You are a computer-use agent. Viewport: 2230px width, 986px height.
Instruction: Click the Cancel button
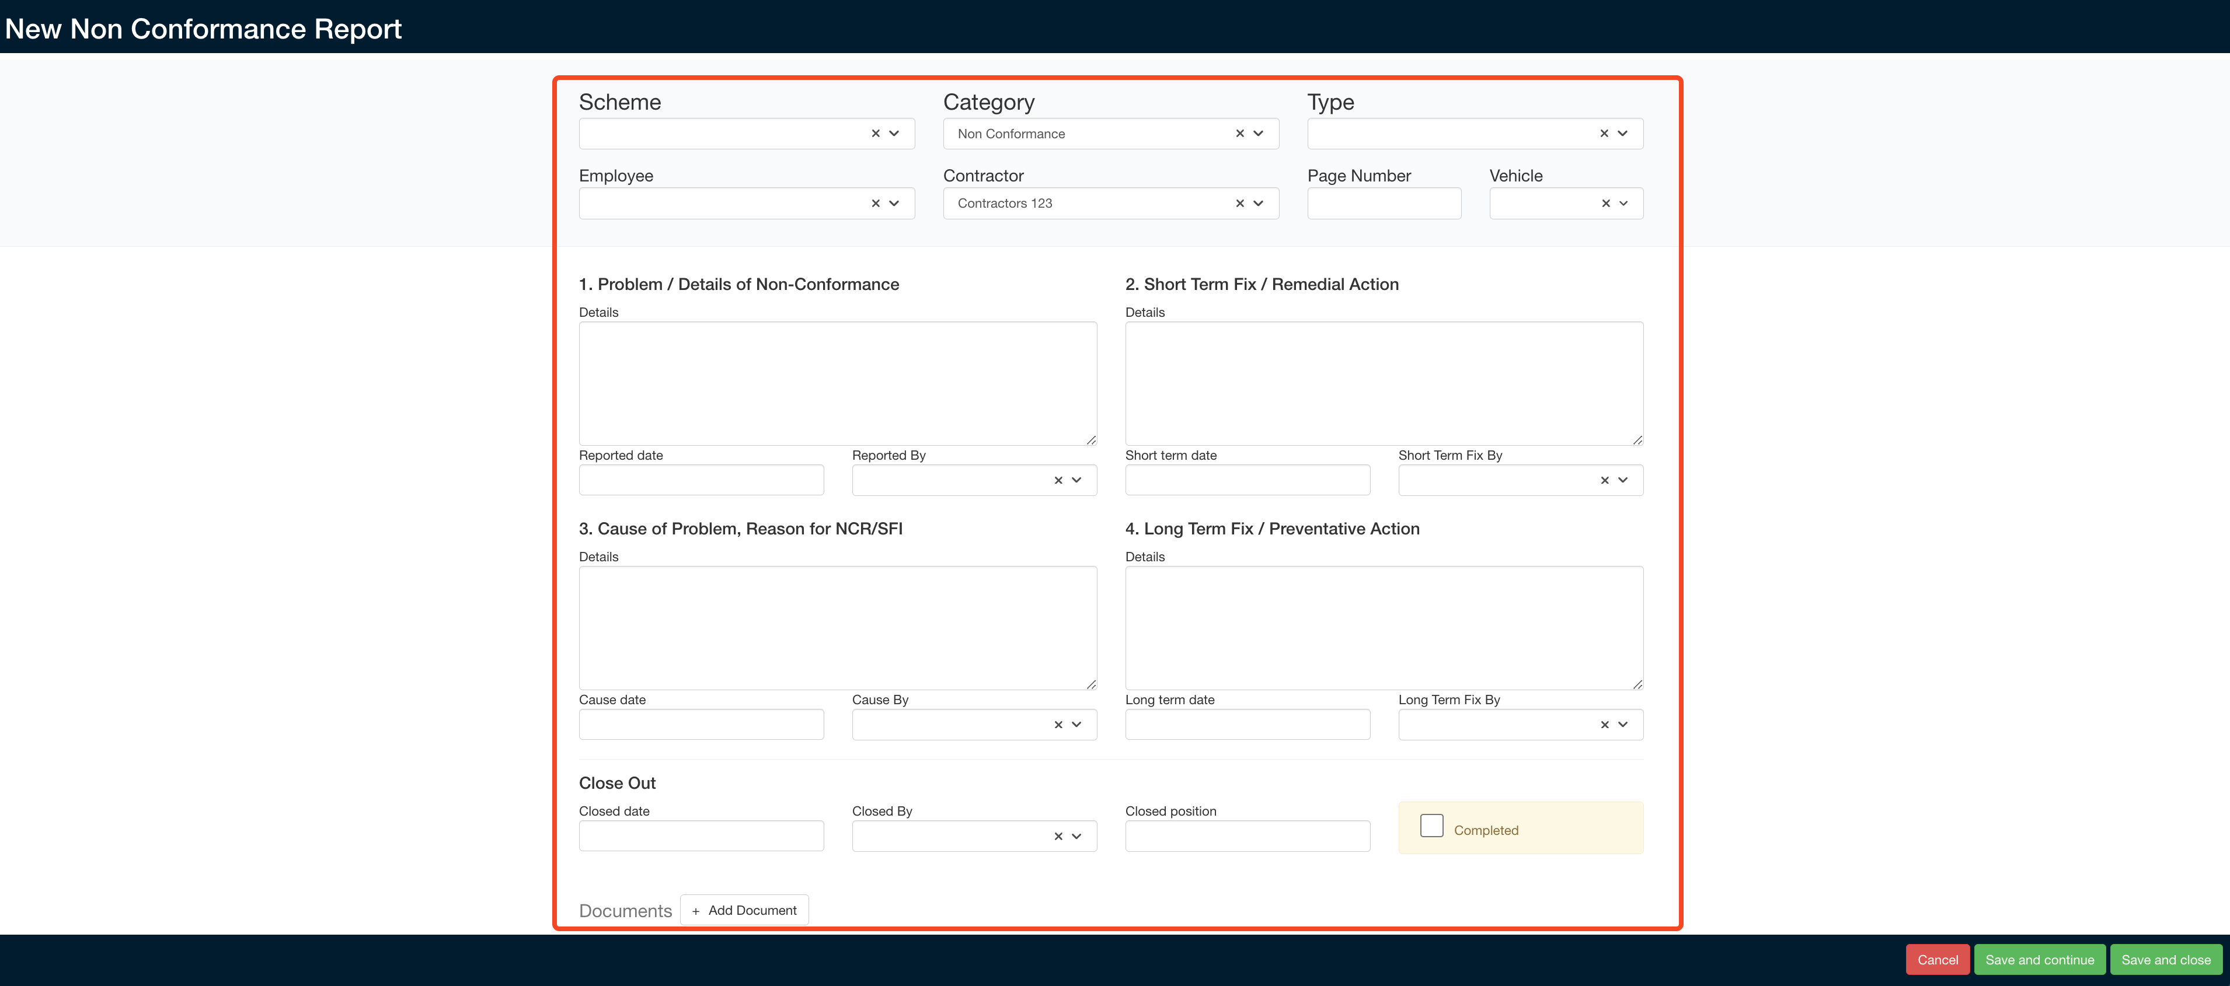[x=1938, y=959]
